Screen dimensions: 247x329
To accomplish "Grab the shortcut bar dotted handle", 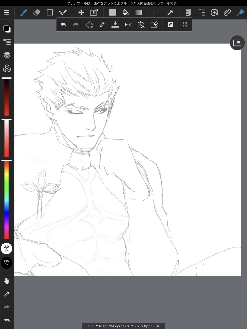I will 185,25.
